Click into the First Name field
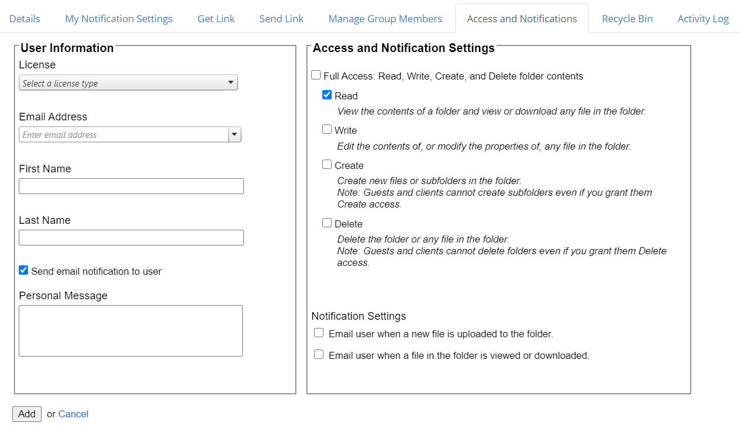Screen dimensions: 740x429 coord(131,186)
